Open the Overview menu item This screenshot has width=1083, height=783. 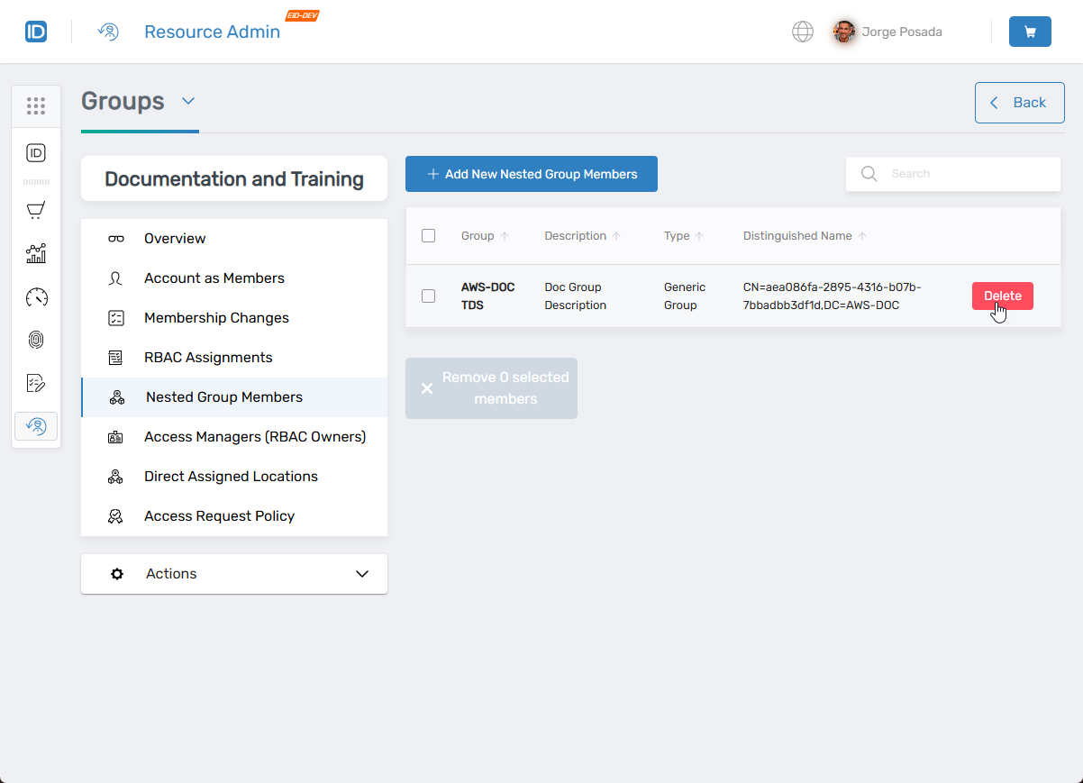click(x=175, y=239)
